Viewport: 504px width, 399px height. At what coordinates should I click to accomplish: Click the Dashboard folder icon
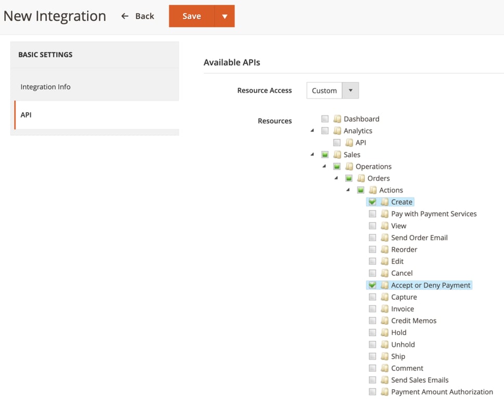(x=336, y=118)
